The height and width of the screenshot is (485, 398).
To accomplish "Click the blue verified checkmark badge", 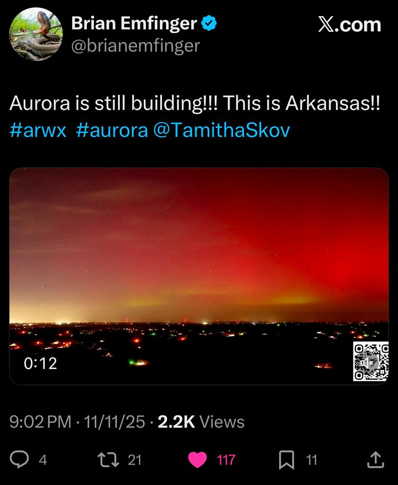I will (209, 23).
